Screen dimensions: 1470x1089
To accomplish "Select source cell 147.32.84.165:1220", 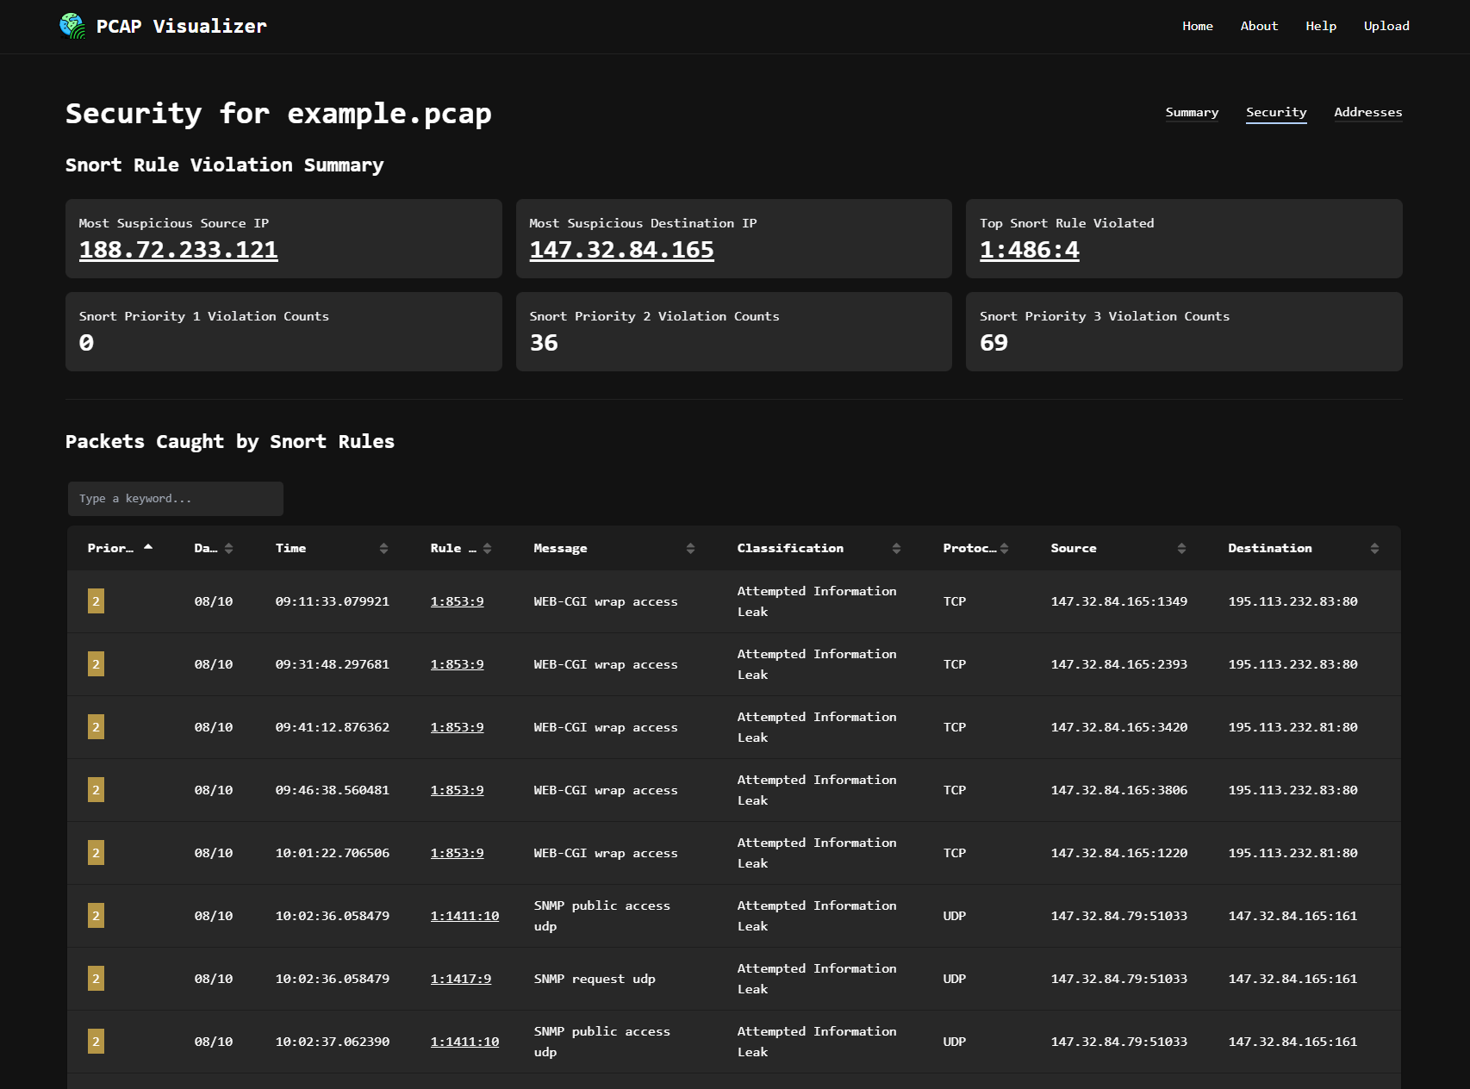I will click(1118, 853).
